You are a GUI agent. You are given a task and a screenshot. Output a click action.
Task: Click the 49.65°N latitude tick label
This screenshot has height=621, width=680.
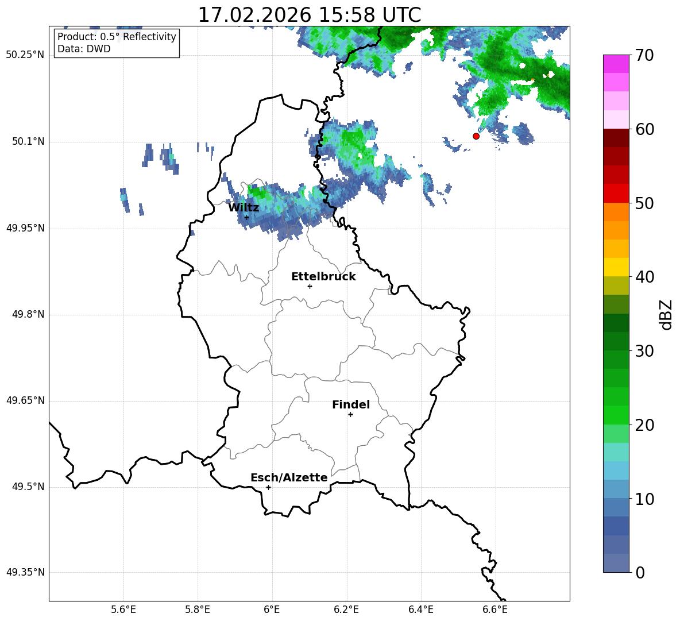(25, 400)
